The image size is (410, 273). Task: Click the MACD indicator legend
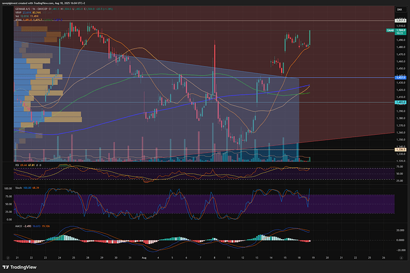(x=20, y=226)
